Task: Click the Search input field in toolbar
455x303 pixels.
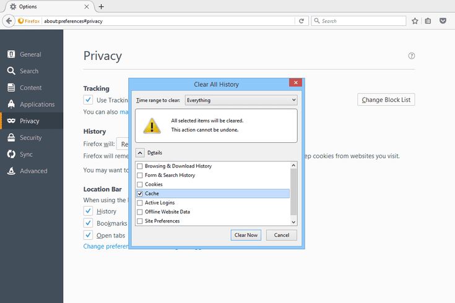Action: pos(358,21)
